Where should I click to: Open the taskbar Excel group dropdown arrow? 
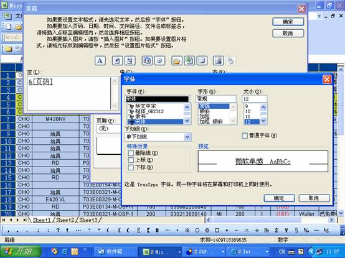tap(179, 252)
